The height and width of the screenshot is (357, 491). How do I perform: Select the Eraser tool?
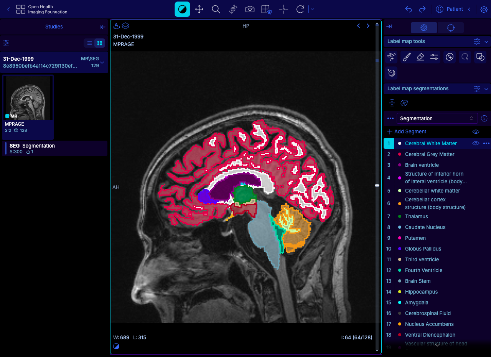[x=420, y=57]
